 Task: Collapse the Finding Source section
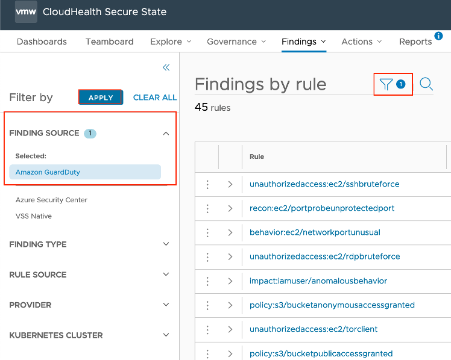click(x=166, y=134)
